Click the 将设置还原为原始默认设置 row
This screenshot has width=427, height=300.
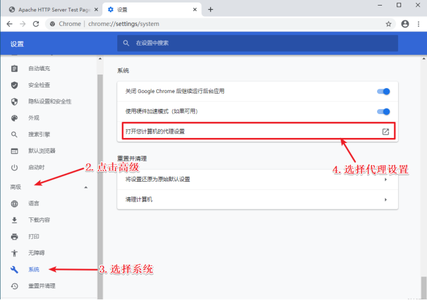point(257,179)
